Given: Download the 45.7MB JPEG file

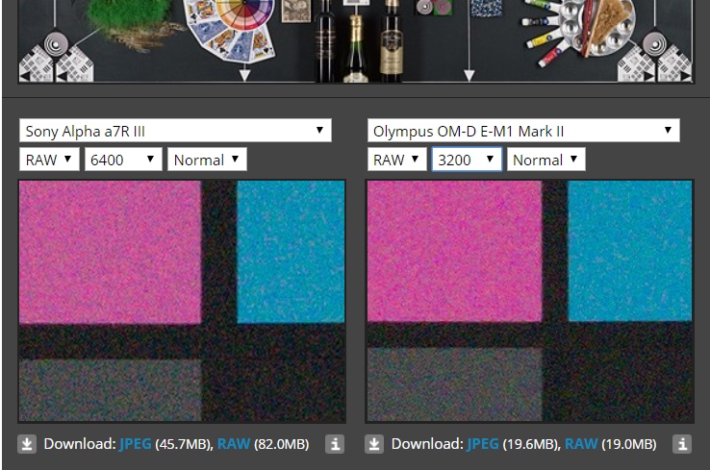Looking at the screenshot, I should click(x=136, y=444).
